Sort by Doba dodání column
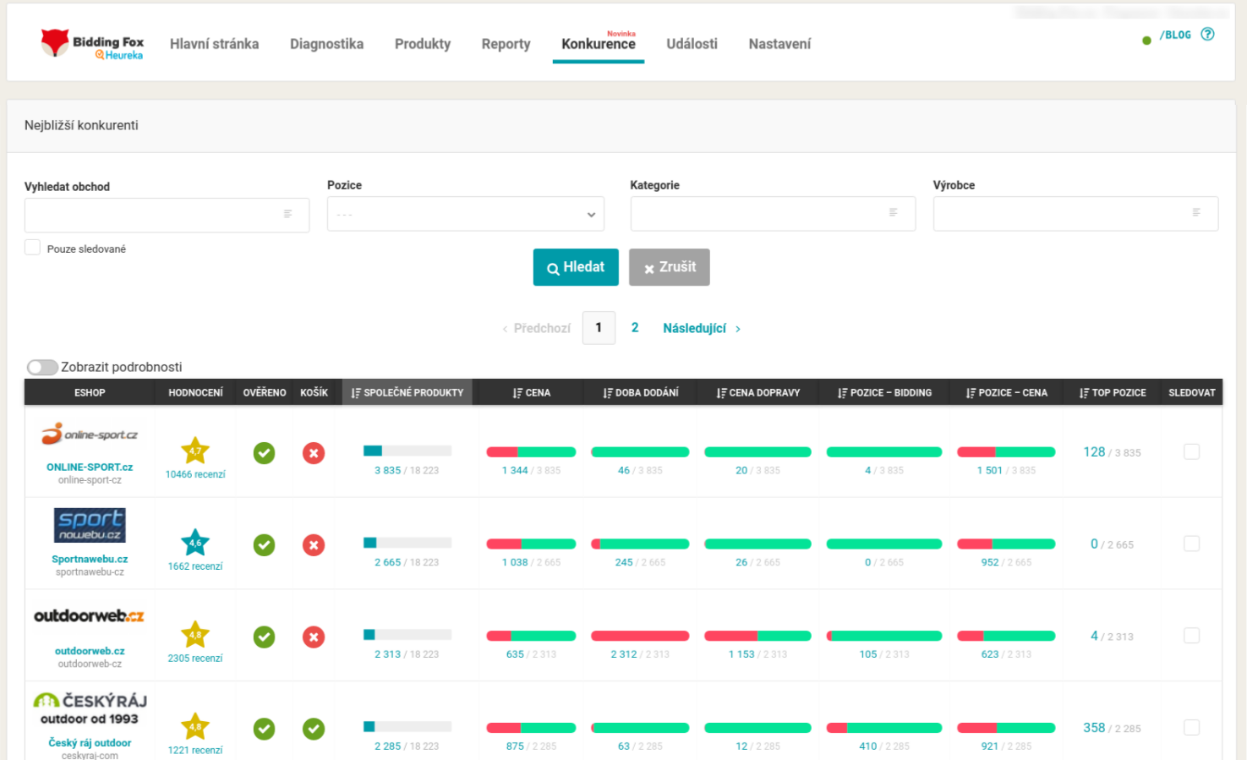The width and height of the screenshot is (1247, 760). point(640,392)
